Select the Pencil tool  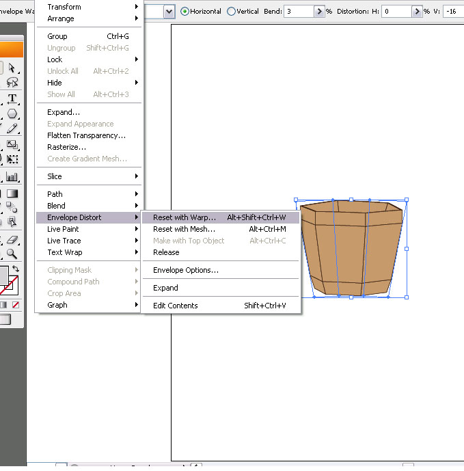point(12,129)
